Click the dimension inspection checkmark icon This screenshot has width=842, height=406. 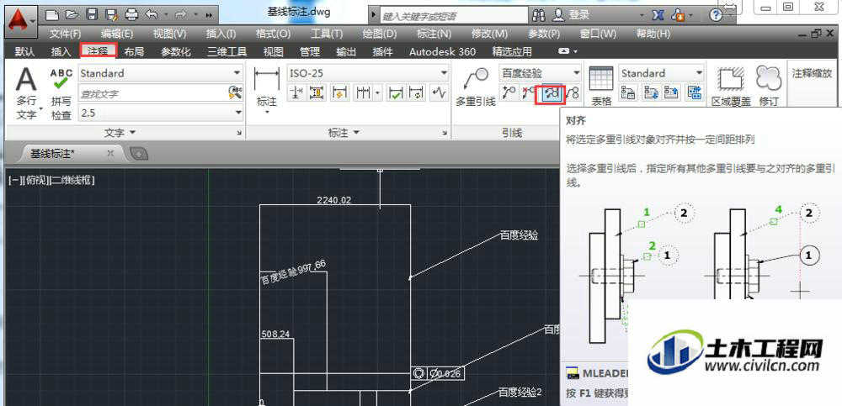pos(396,92)
